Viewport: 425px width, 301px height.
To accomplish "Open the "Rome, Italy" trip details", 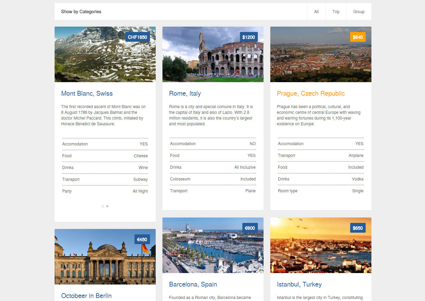I will [185, 93].
